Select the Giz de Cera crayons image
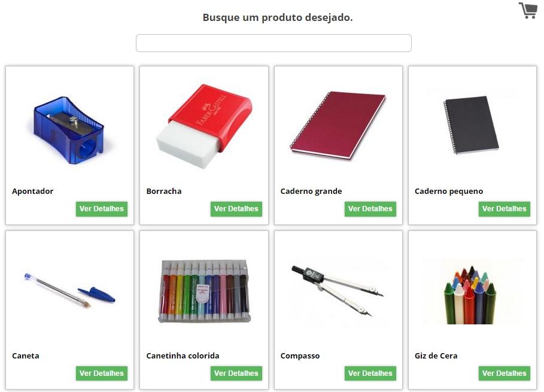This screenshot has width=544, height=392. [471, 295]
